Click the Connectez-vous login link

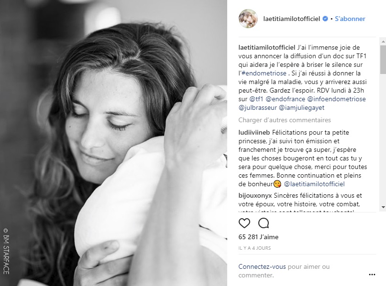point(262,266)
